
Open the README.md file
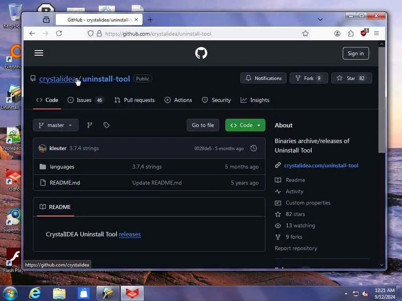(x=65, y=183)
